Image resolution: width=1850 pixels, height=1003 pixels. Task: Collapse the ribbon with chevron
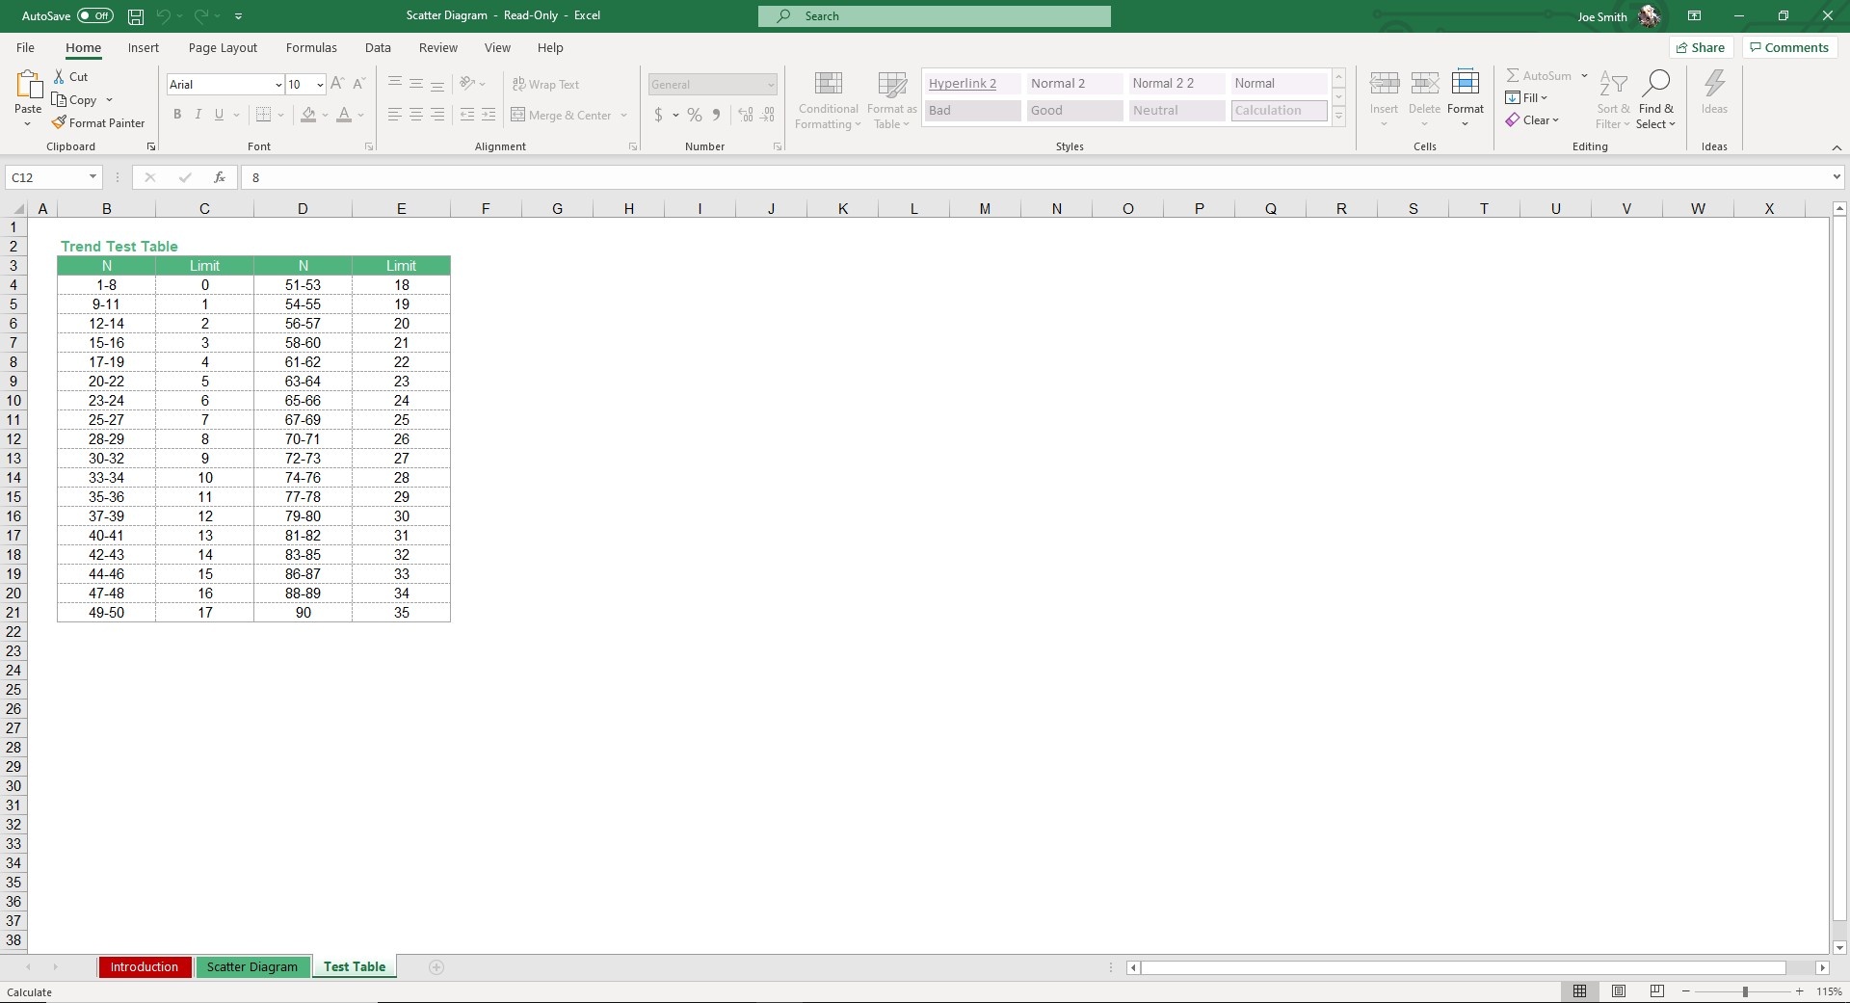(1837, 147)
